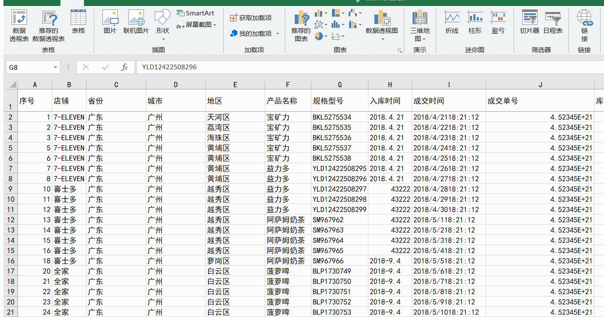
Task: Select row 16 header
Action: coord(11,261)
